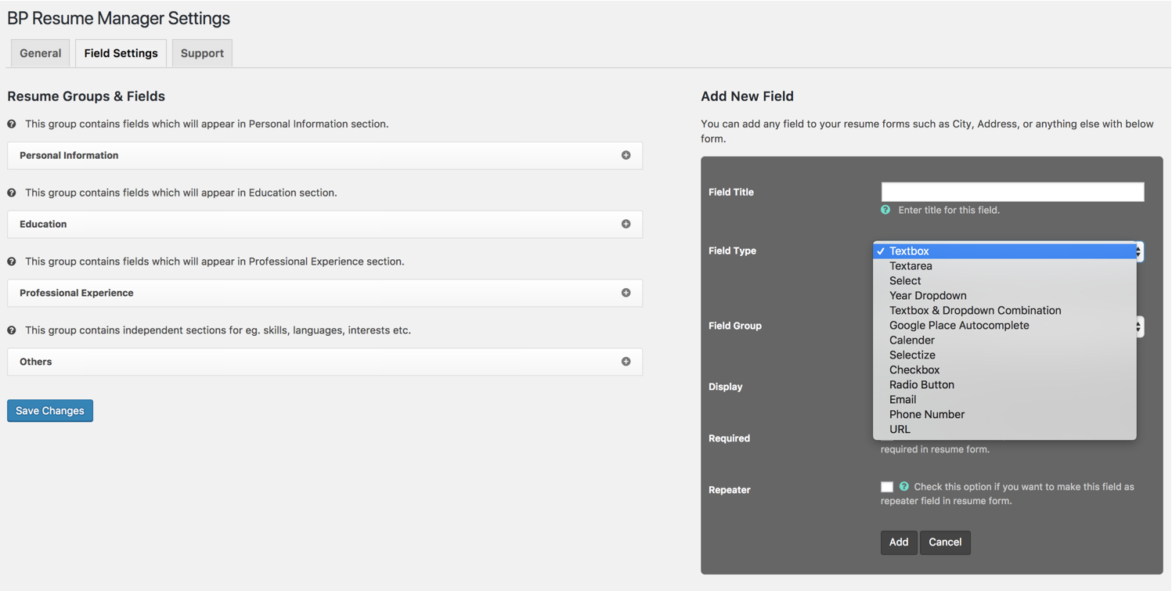Screen dimensions: 1172x591
Task: Click plus icon on Professional Experience
Action: point(626,293)
